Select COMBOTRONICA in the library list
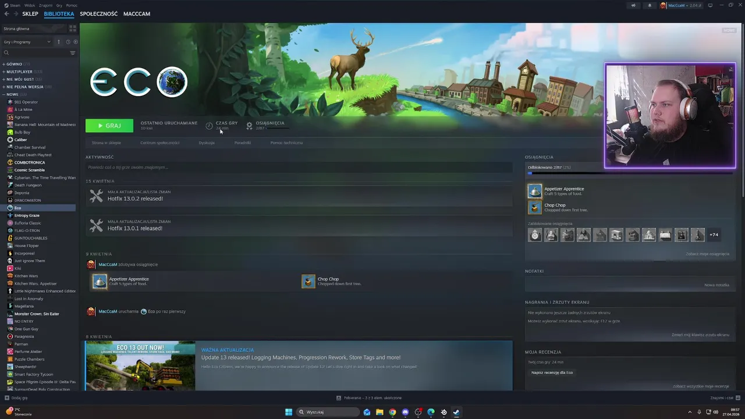Screen dimensions: 745x419 [30, 162]
